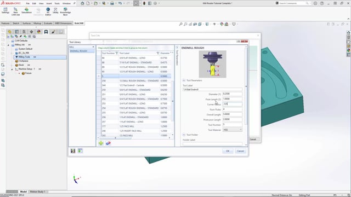
Task: Switch to the Evaluate tab
Action: (x=48, y=23)
